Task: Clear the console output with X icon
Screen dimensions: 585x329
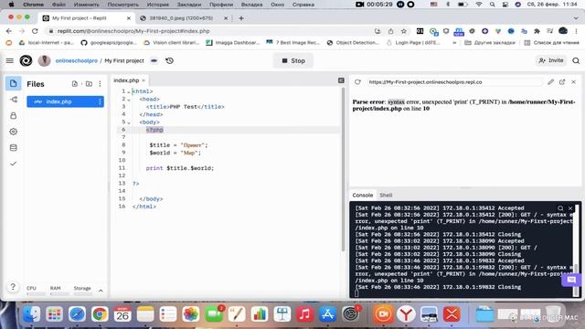Action: [x=570, y=208]
